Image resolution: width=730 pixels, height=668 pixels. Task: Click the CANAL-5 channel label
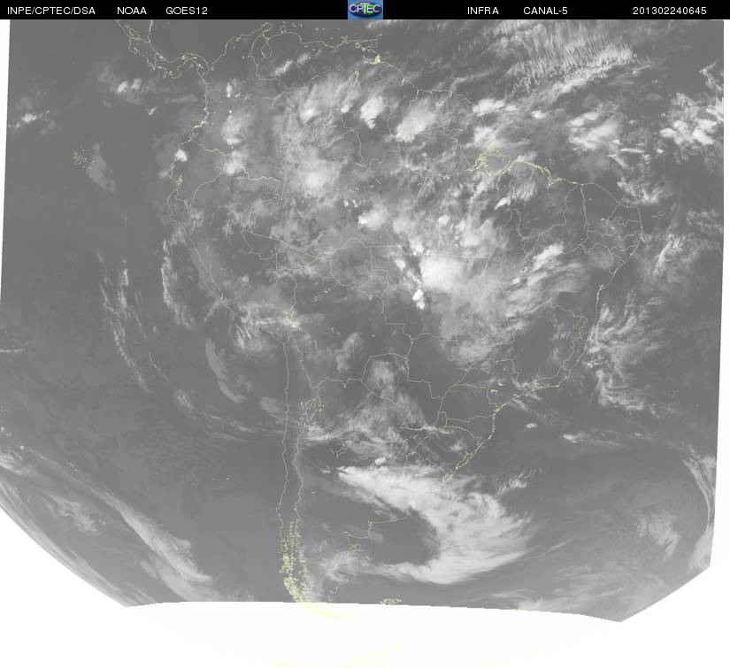pos(545,11)
